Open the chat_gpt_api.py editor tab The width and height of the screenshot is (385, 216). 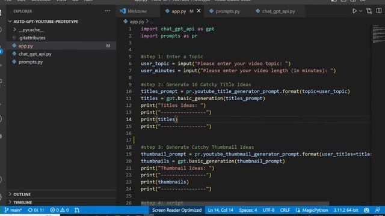(x=275, y=11)
